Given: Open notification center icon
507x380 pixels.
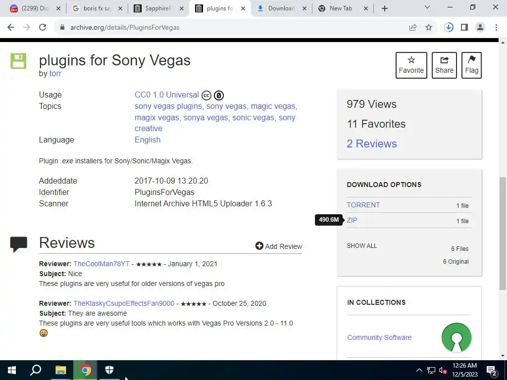Looking at the screenshot, I should [492, 370].
